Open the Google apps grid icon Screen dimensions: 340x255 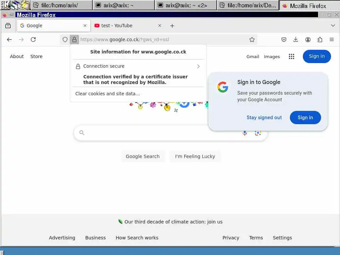coord(292,56)
